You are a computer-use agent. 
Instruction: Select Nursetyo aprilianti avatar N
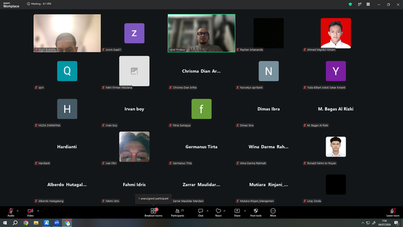pos(269,71)
